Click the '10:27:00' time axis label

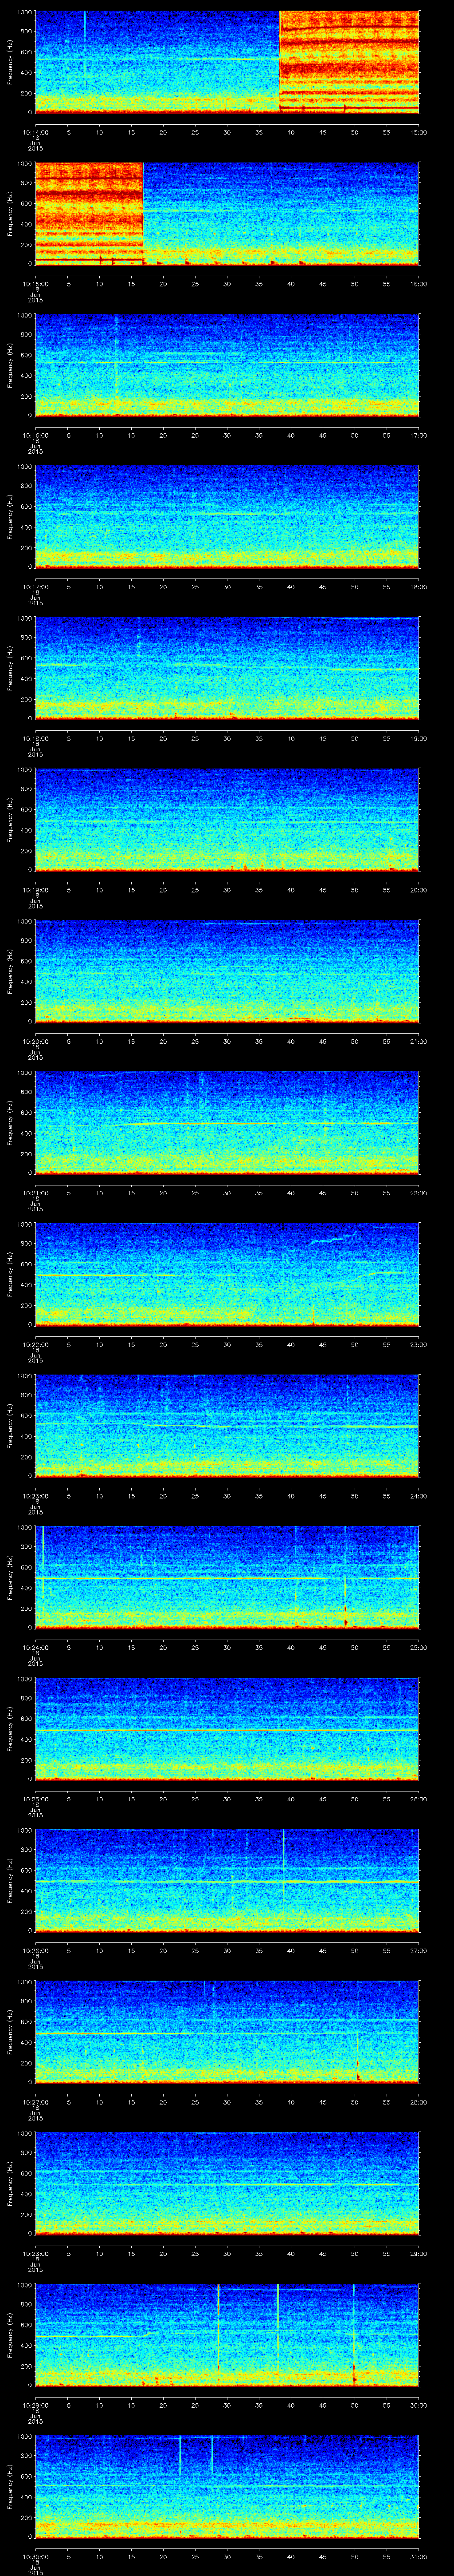click(x=35, y=2101)
